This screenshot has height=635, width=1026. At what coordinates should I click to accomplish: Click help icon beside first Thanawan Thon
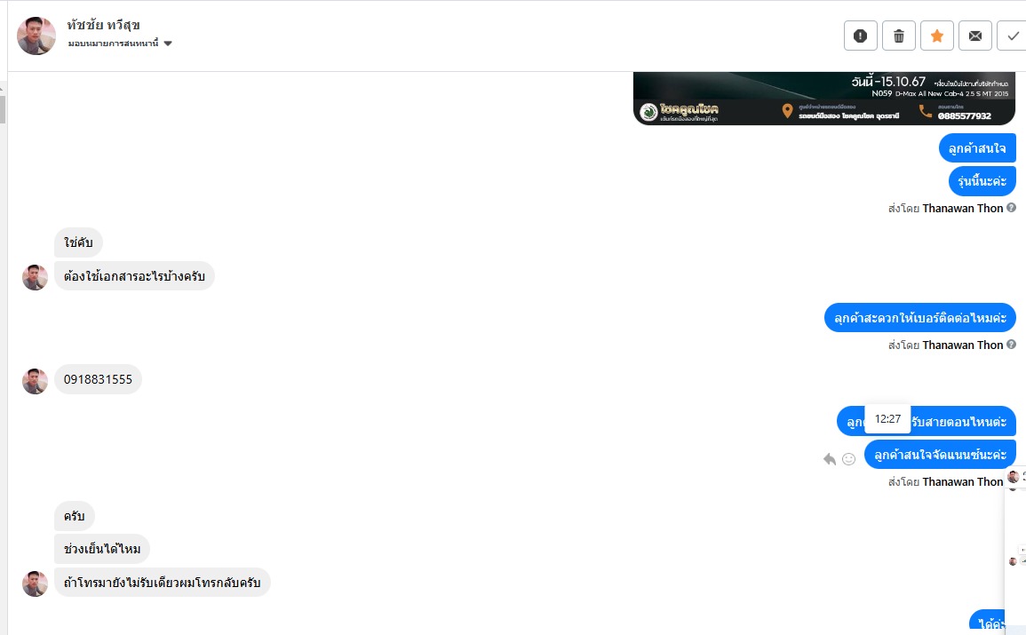click(1011, 208)
